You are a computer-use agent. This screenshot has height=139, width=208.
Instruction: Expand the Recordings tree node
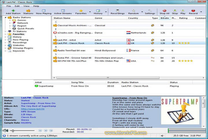pos(5,43)
